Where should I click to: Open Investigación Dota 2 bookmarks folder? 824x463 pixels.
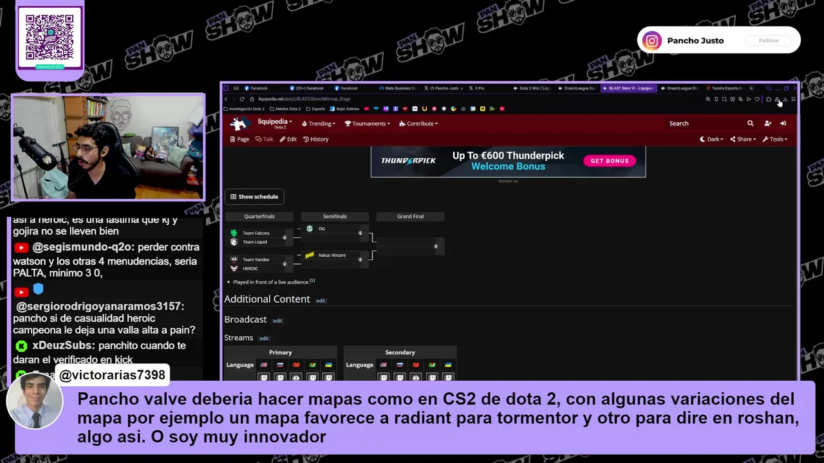pos(244,109)
